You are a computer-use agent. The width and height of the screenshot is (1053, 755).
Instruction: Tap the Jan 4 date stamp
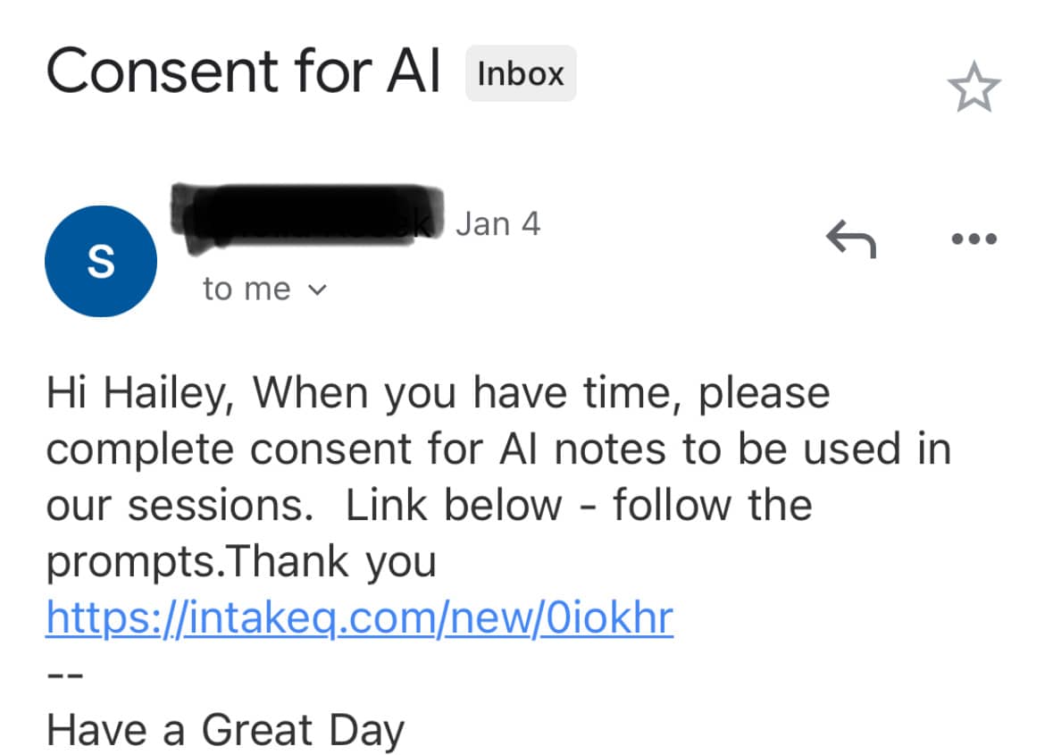497,224
